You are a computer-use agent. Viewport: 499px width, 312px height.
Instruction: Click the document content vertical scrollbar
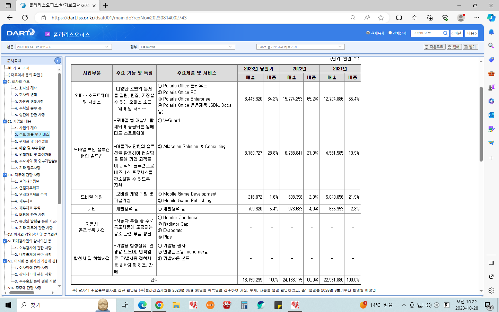click(481, 124)
